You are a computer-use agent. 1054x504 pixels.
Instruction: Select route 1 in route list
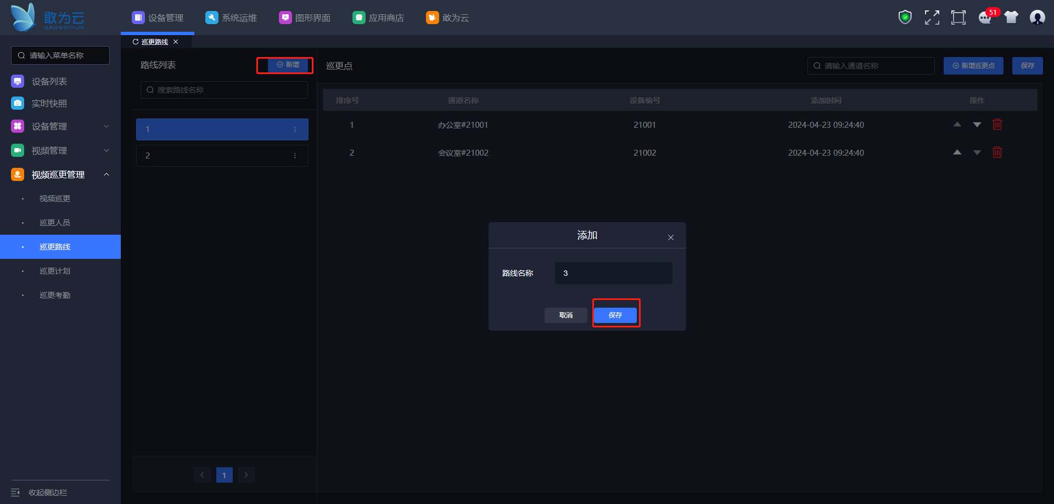pos(222,129)
